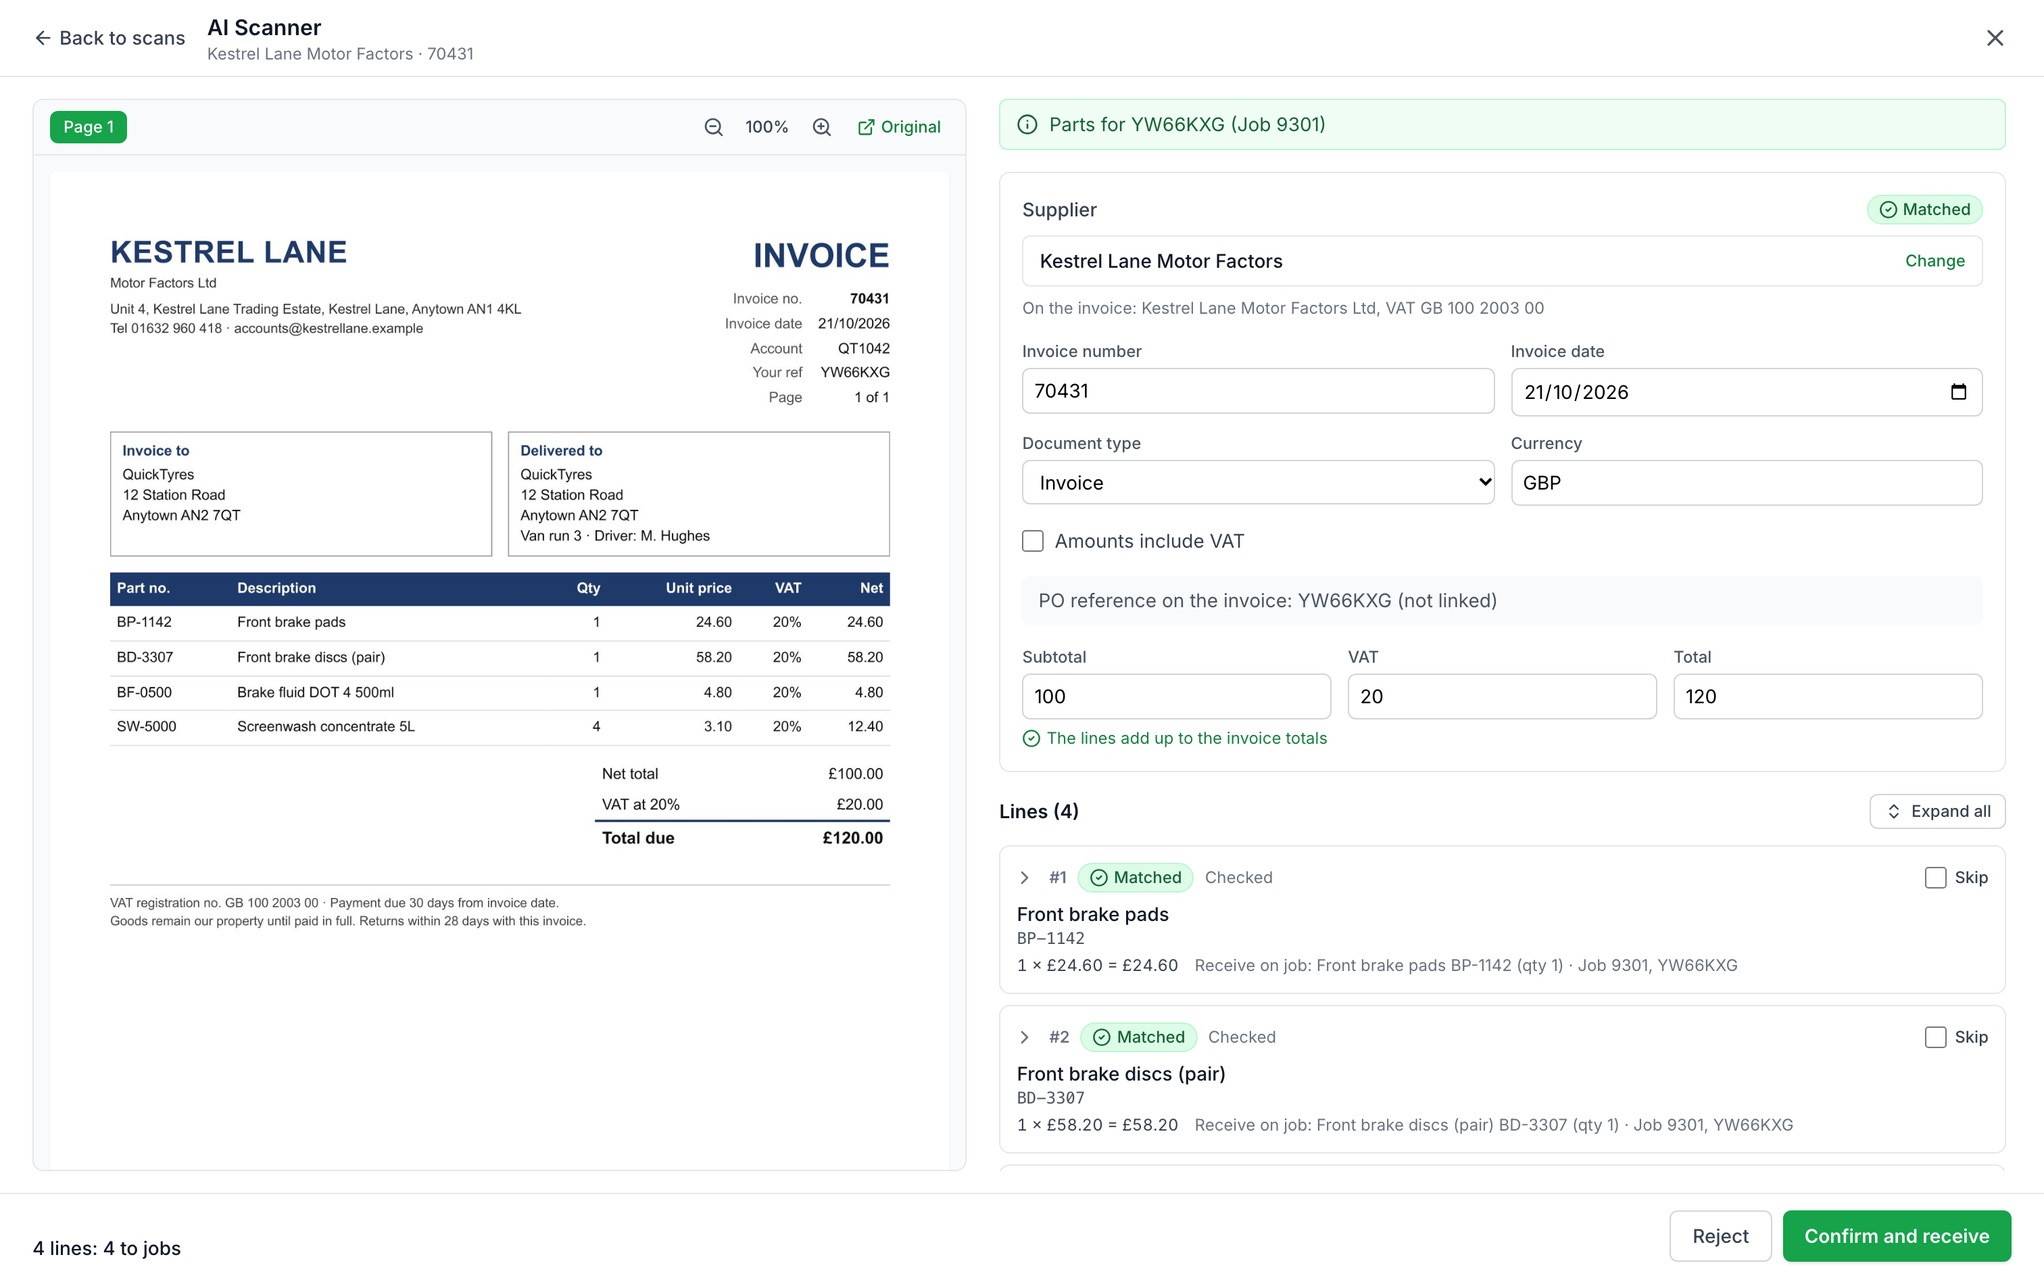
Task: Toggle the Amounts include VAT checkbox
Action: (1033, 541)
